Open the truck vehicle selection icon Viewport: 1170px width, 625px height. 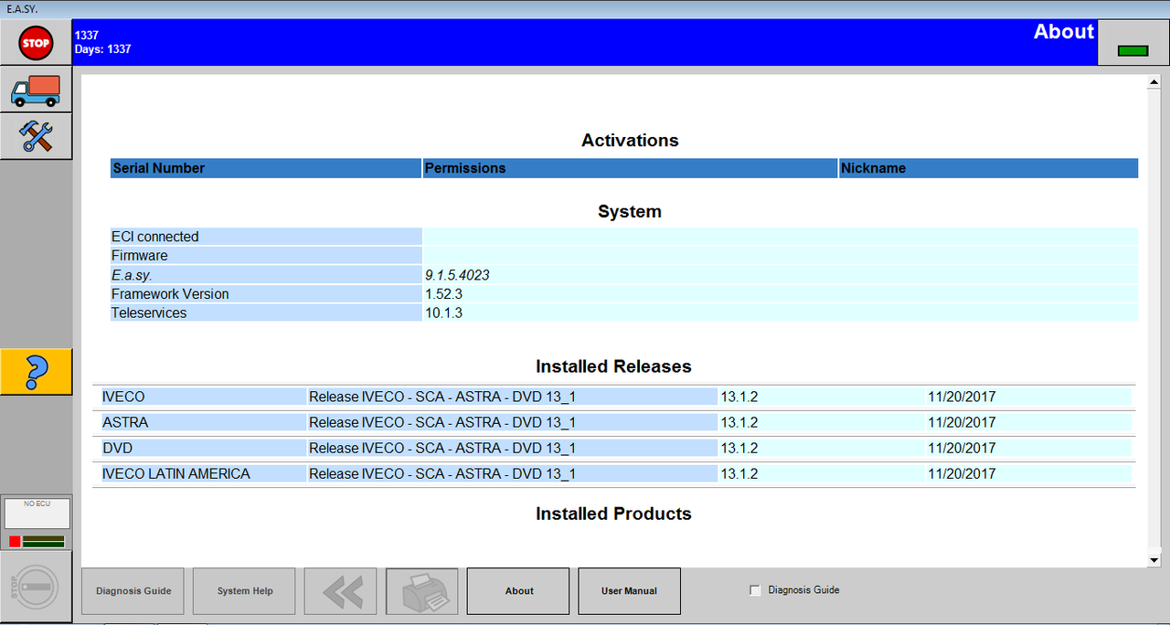pos(36,90)
